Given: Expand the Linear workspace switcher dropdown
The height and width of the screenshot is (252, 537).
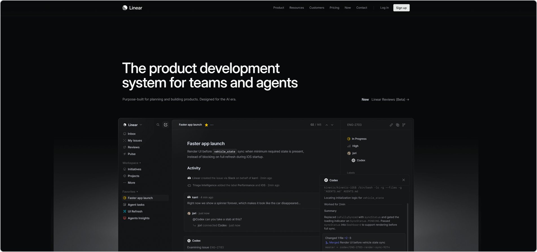Looking at the screenshot, I should (x=132, y=125).
